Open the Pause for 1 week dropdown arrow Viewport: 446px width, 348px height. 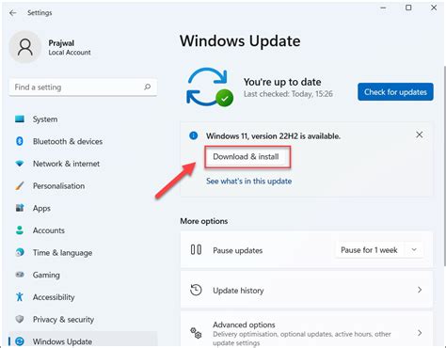coord(414,250)
